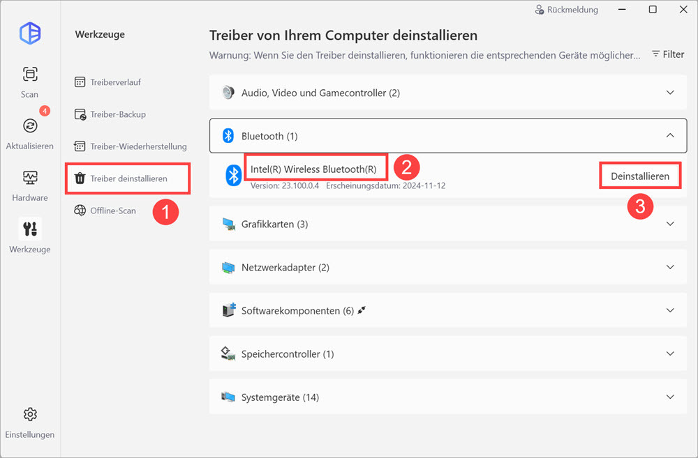698x458 pixels.
Task: Click the Deinstallieren button for Bluetooth driver
Action: tap(640, 176)
